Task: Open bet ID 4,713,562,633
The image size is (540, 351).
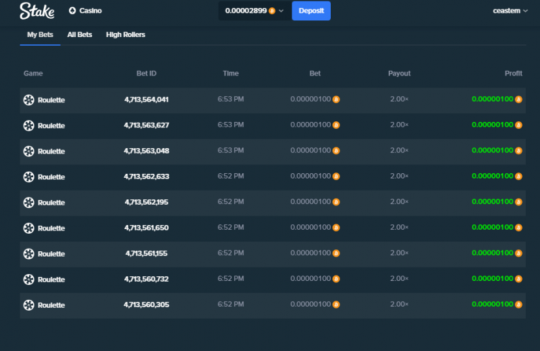Action: pyautogui.click(x=146, y=177)
